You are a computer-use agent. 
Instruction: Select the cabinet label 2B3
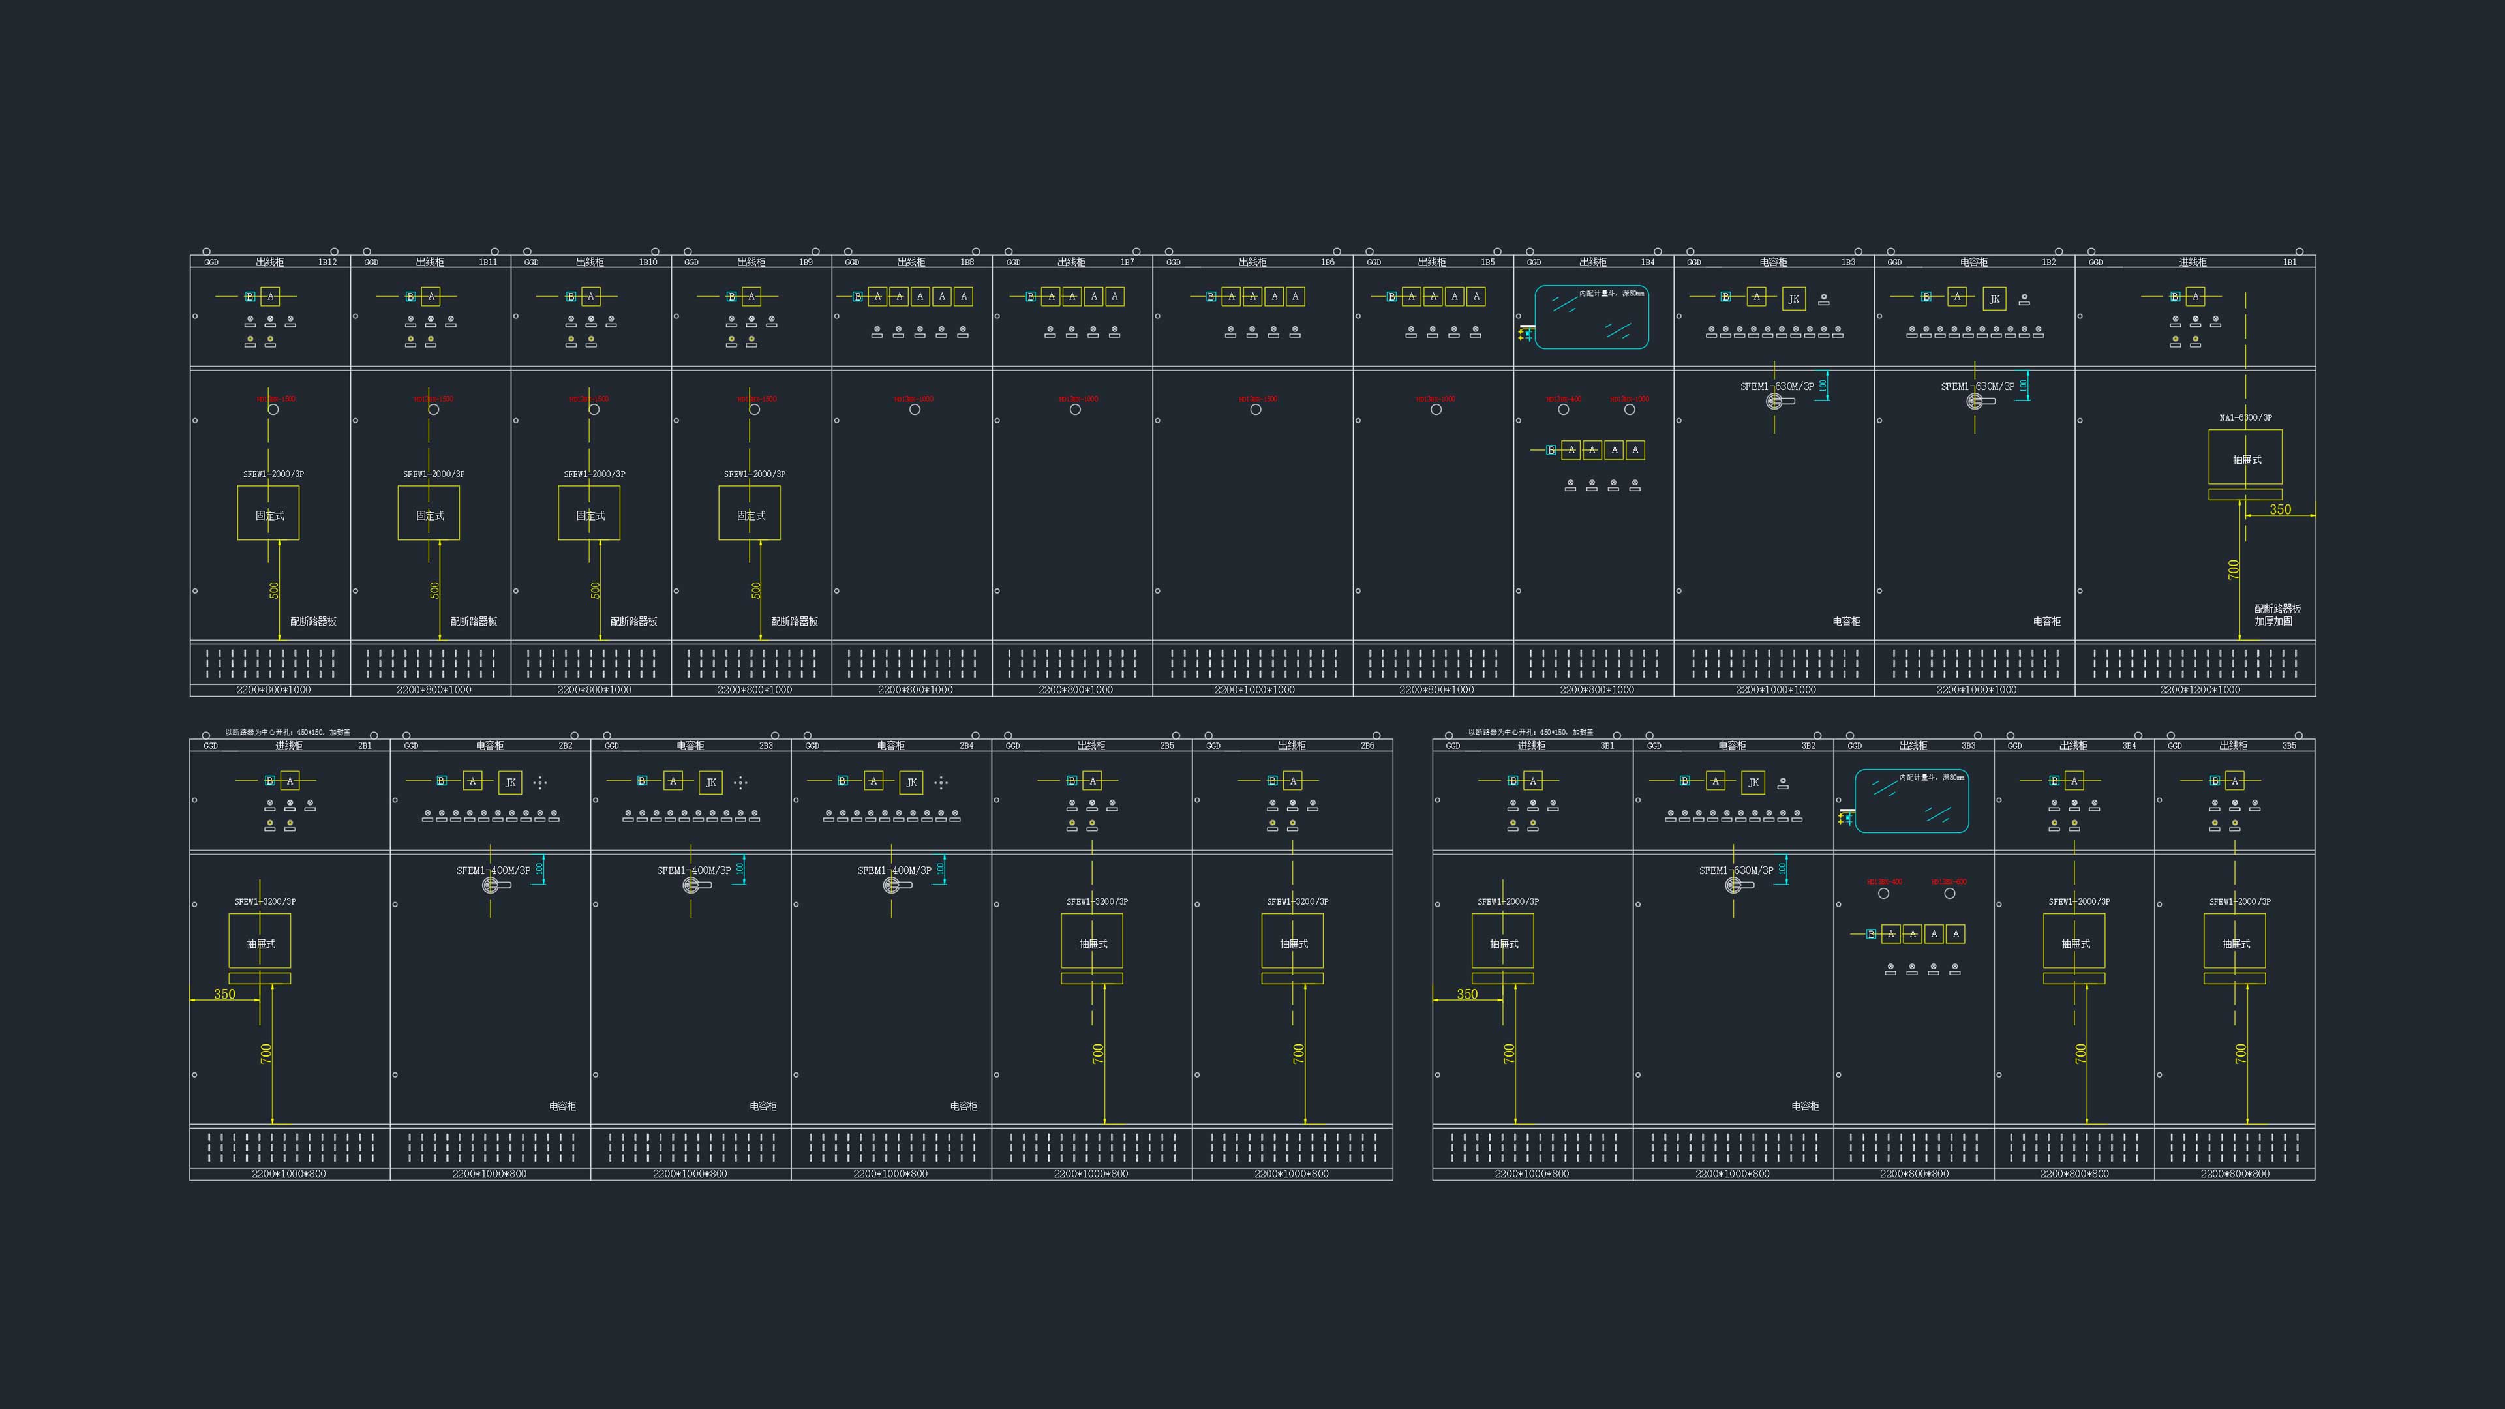coord(765,746)
